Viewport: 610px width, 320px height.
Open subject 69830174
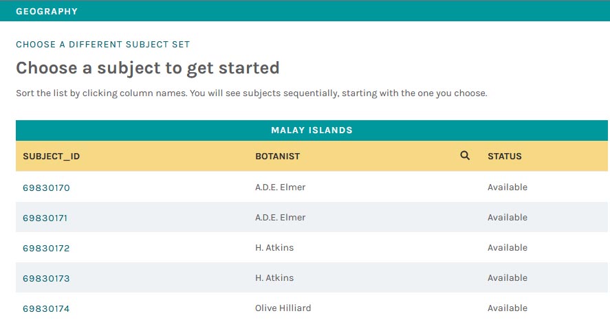pyautogui.click(x=46, y=309)
